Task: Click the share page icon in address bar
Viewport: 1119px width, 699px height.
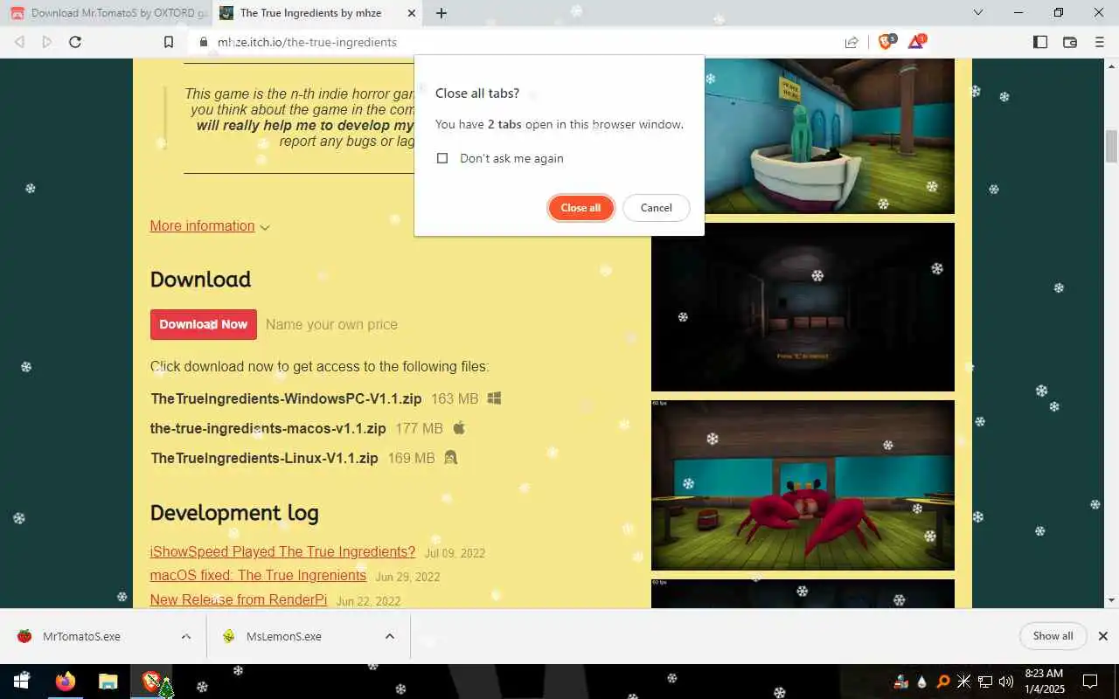Action: [851, 42]
